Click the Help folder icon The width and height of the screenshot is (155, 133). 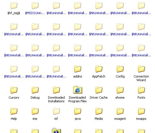tap(14, 111)
